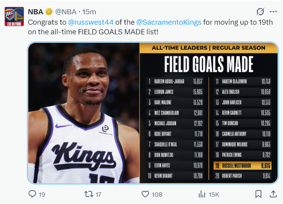This screenshot has width=283, height=204.
Task: Open the three-dot more options menu
Action: click(273, 11)
